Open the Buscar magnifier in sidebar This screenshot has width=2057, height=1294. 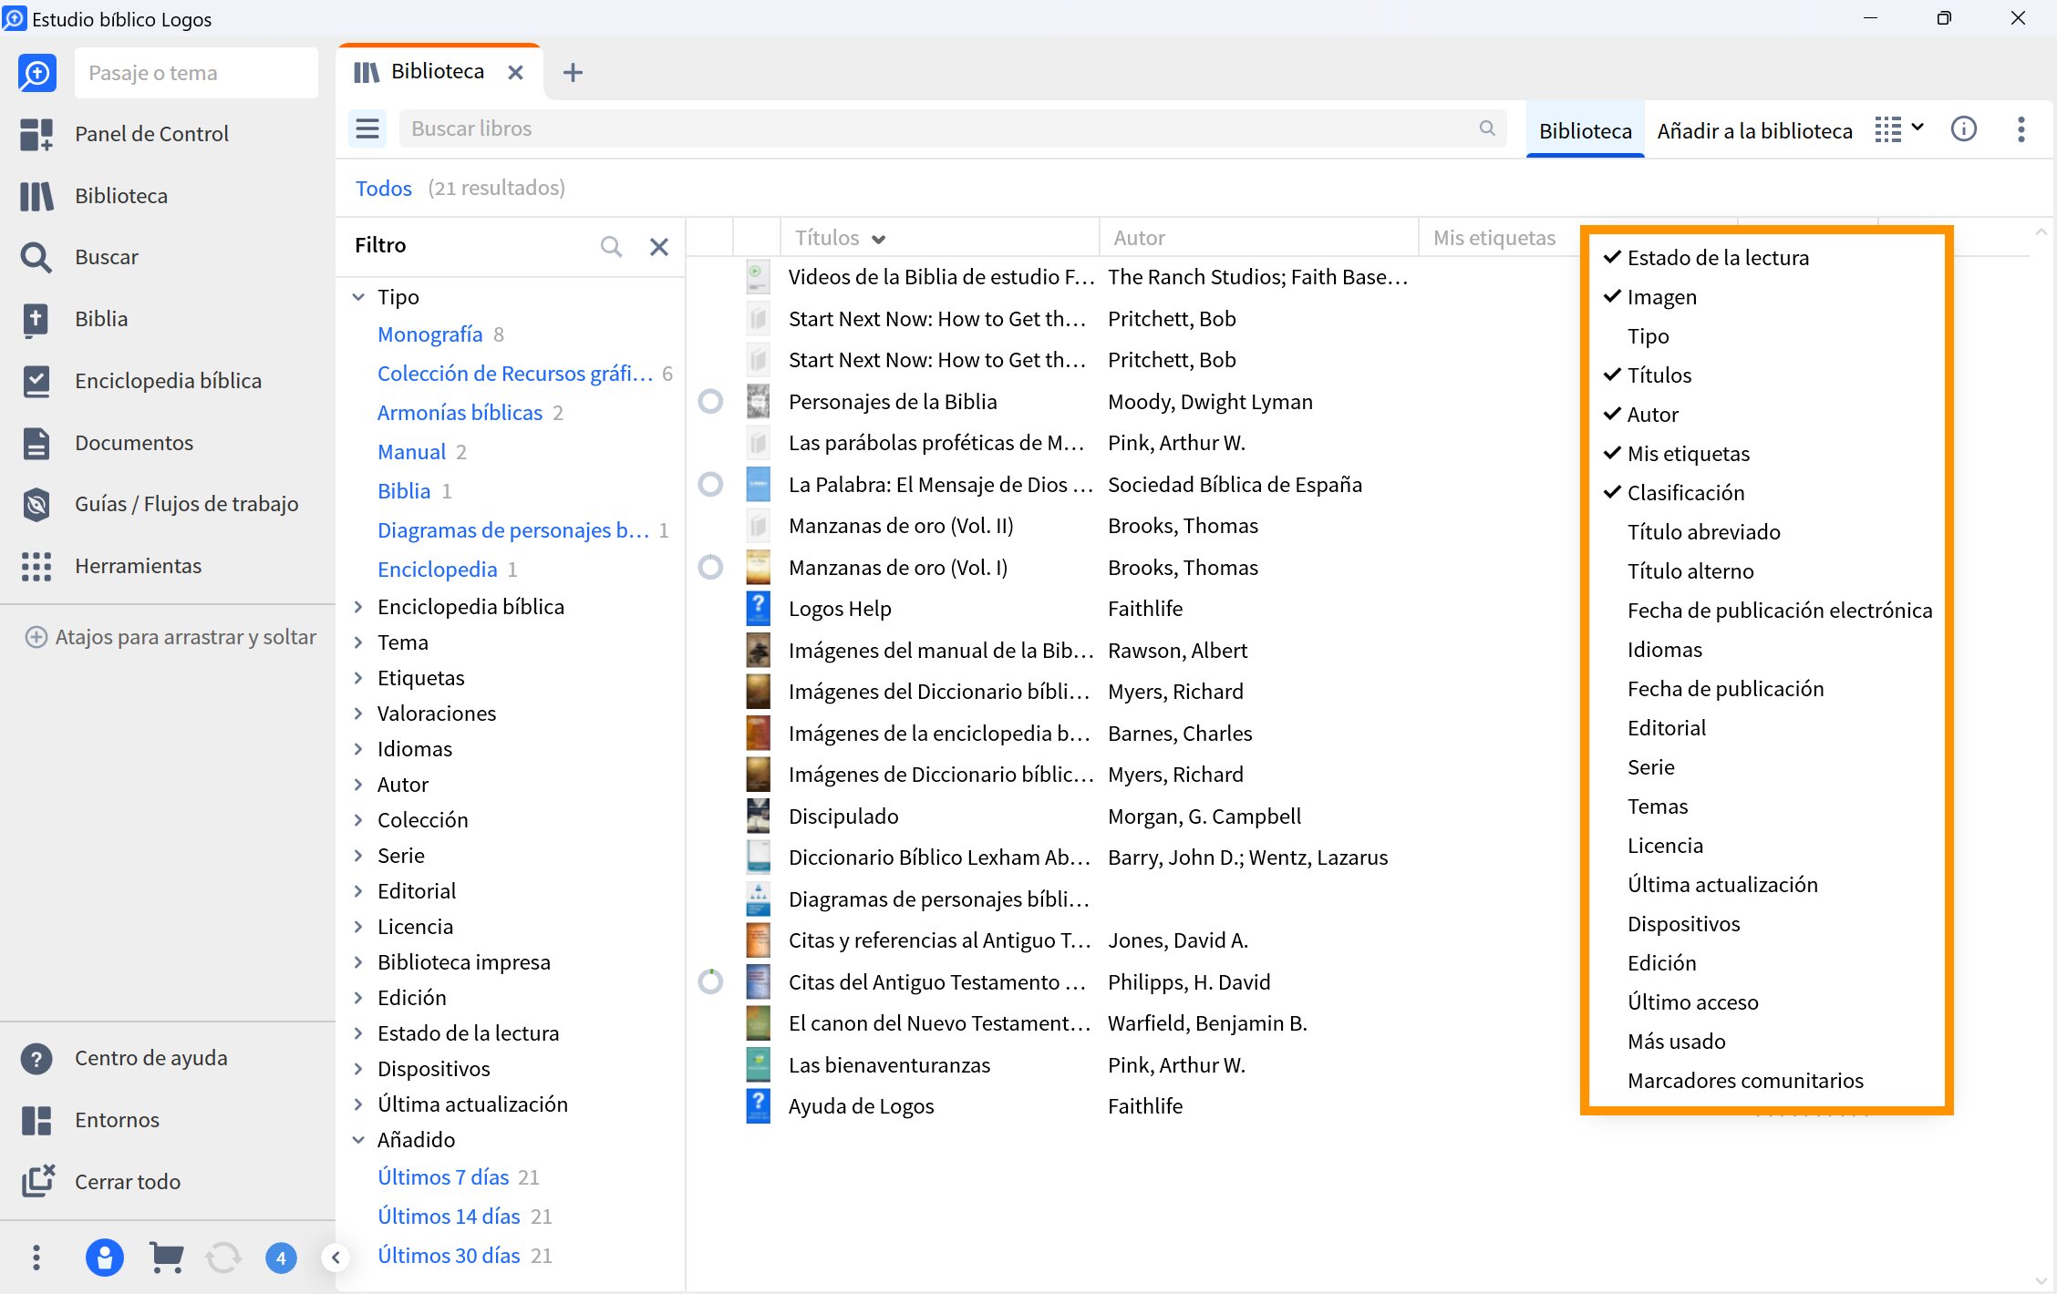(36, 258)
